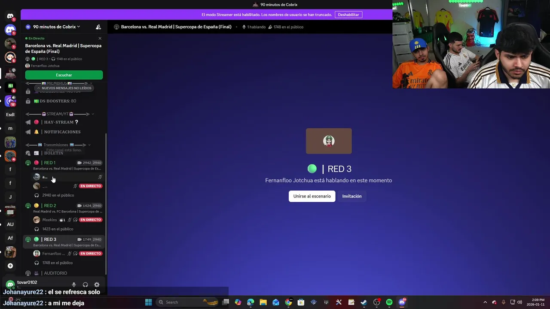Click speaker Meekins in RED 2

(67, 220)
